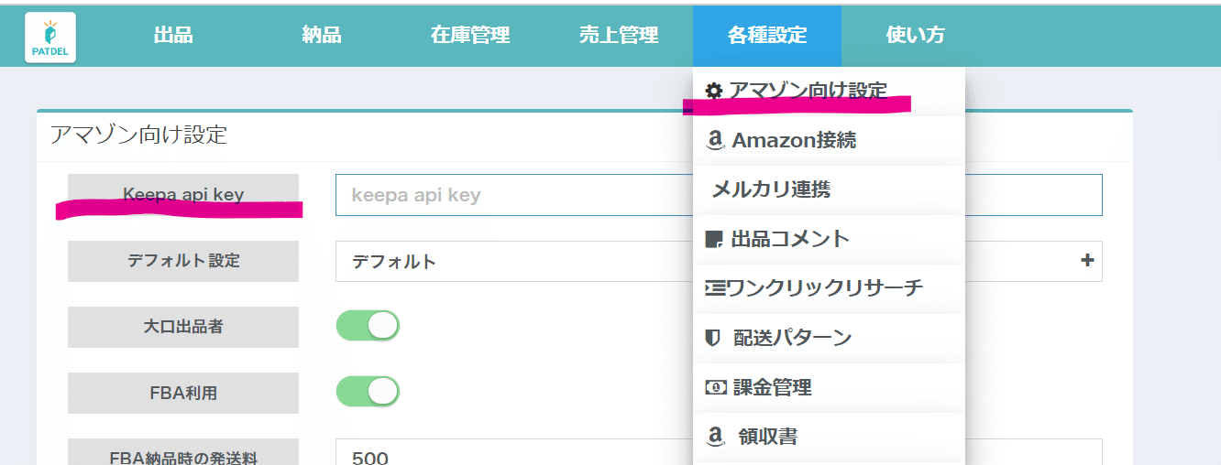Expand the デフォルト設定 plus icon

click(x=1087, y=261)
